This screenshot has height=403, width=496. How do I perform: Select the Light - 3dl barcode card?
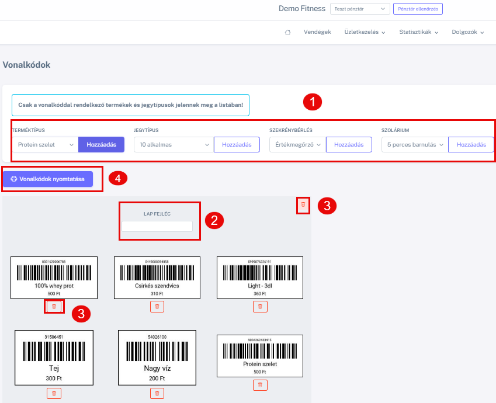(260, 278)
